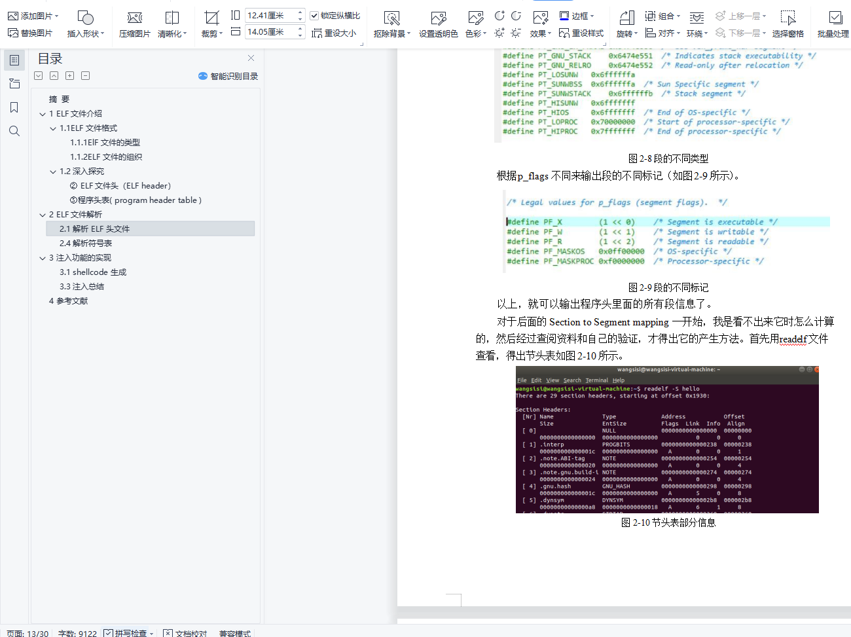Click 压缩图片 (Compress Picture)
851x637 pixels.
tap(135, 24)
